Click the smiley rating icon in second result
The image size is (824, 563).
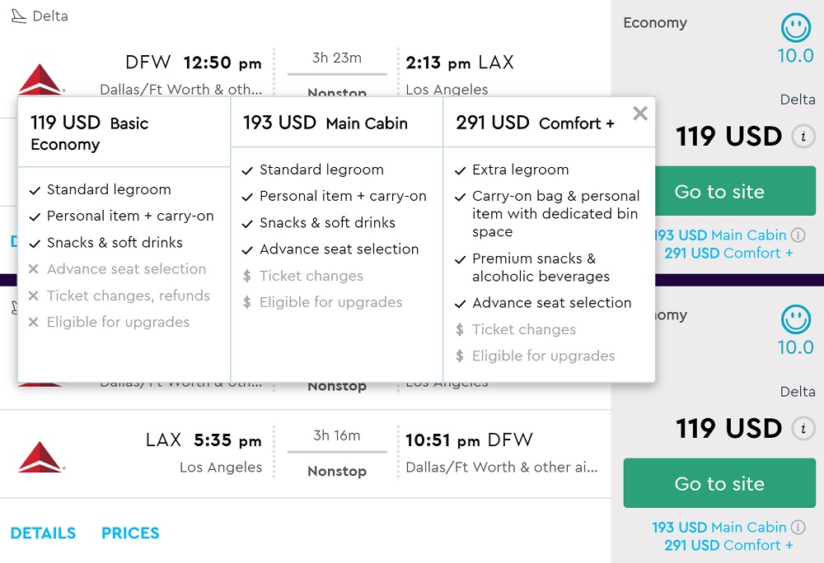point(795,319)
